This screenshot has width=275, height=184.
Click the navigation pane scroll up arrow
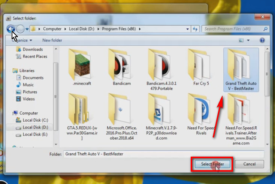[56, 49]
